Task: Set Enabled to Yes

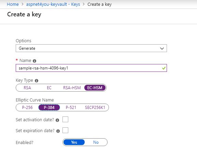Action: pyautogui.click(x=74, y=142)
